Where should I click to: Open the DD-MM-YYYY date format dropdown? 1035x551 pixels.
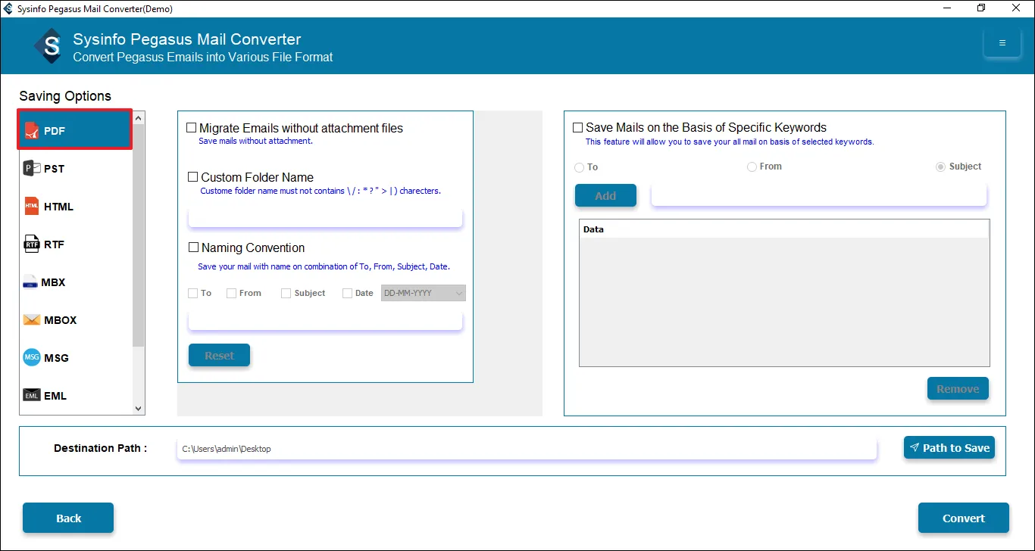pos(424,294)
